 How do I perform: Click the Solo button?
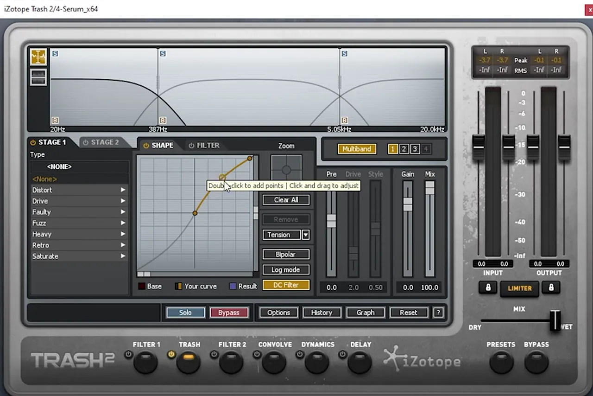pyautogui.click(x=185, y=313)
